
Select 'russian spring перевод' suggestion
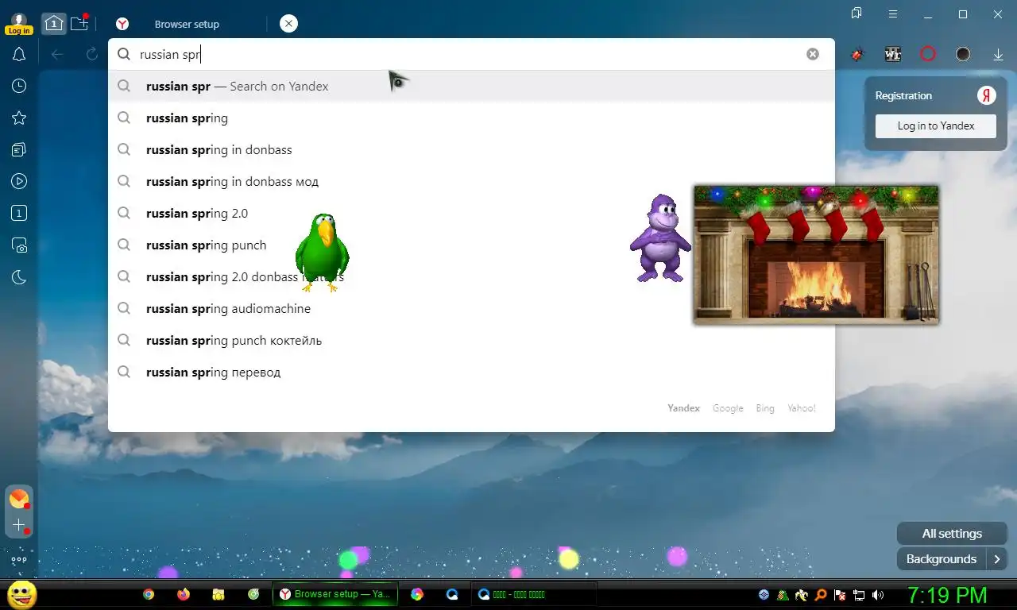click(471, 372)
